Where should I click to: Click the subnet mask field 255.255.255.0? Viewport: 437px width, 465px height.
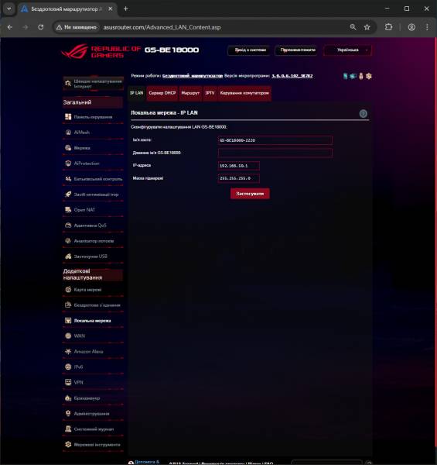point(239,178)
